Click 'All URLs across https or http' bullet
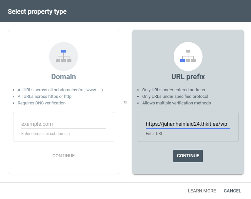 (45, 97)
